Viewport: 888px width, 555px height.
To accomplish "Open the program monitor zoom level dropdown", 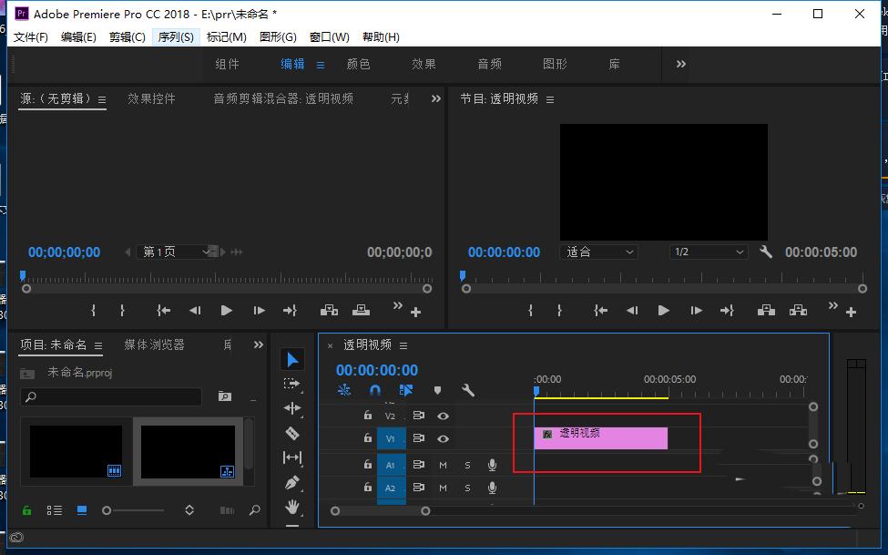I will 597,252.
